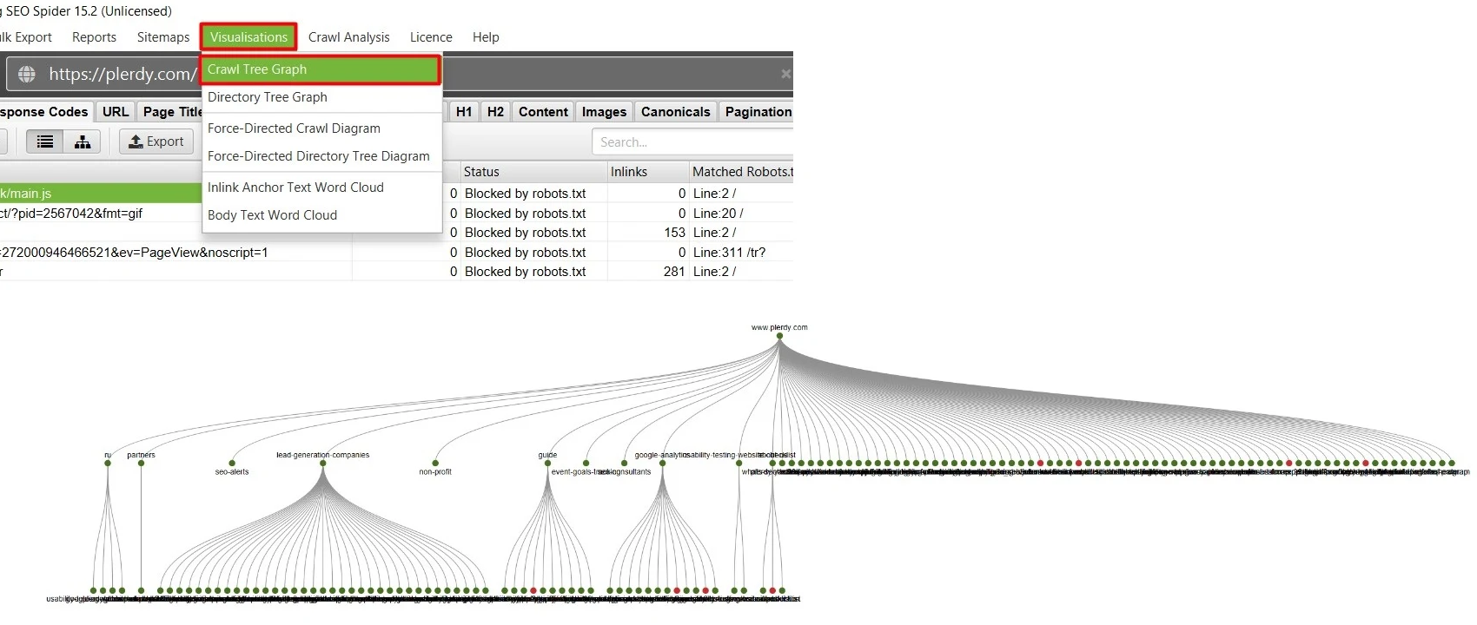Select the lead-generation-companies graph node

click(323, 464)
